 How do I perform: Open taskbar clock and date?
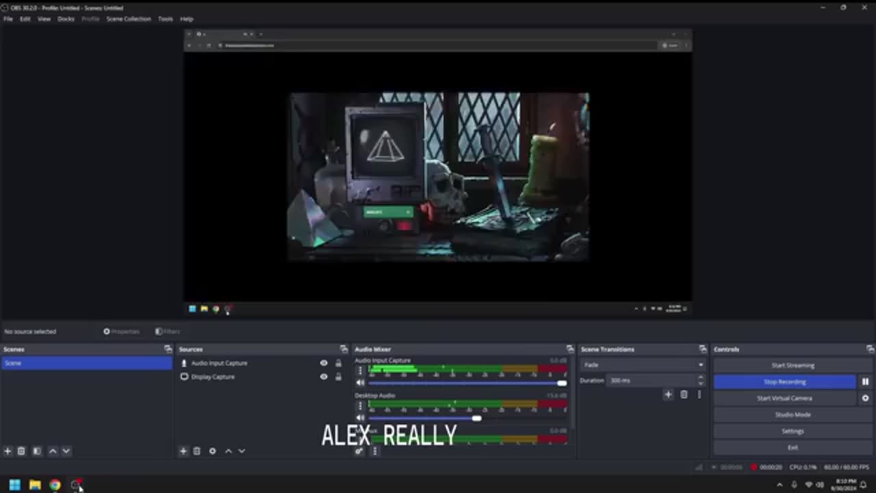tap(845, 485)
